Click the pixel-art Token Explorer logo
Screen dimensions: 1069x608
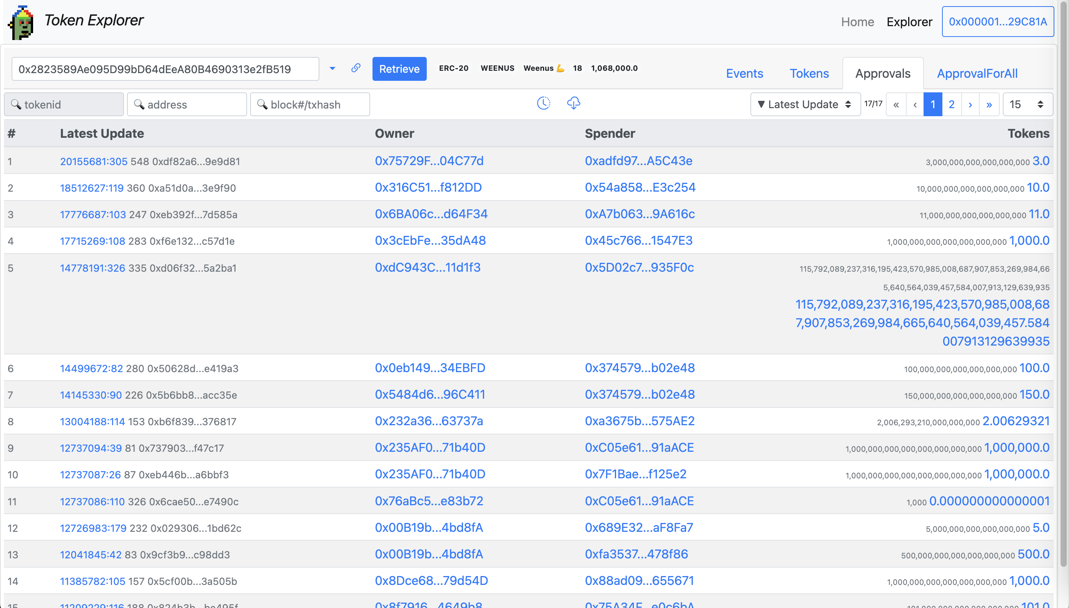21,23
